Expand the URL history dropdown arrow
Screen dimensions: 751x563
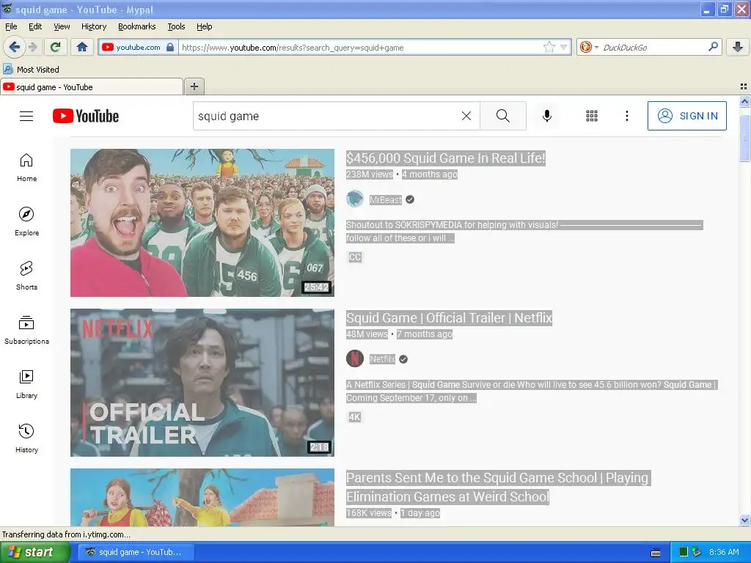[564, 47]
